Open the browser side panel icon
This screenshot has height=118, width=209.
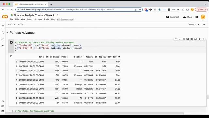[x=187, y=10]
